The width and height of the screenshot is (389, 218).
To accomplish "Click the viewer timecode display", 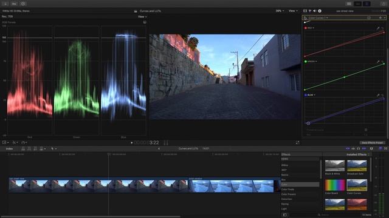I will click(x=146, y=143).
